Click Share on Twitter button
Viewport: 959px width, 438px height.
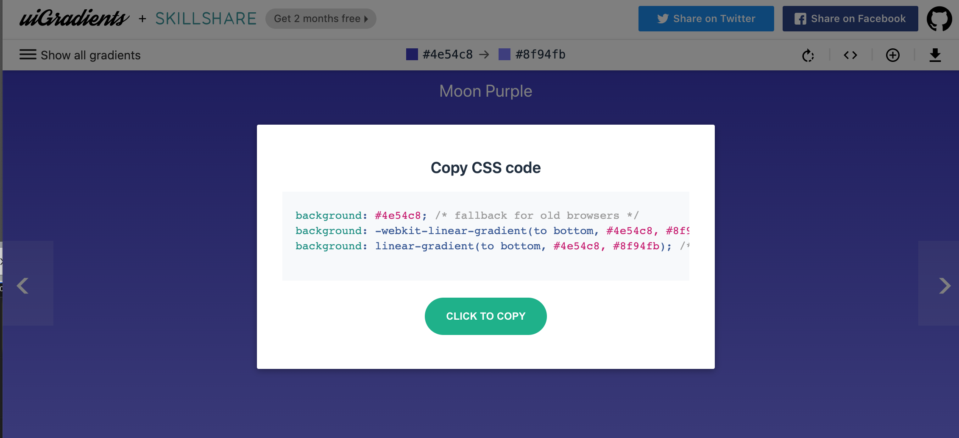coord(706,19)
